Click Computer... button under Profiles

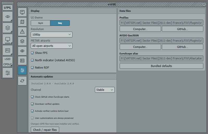pos(140,29)
